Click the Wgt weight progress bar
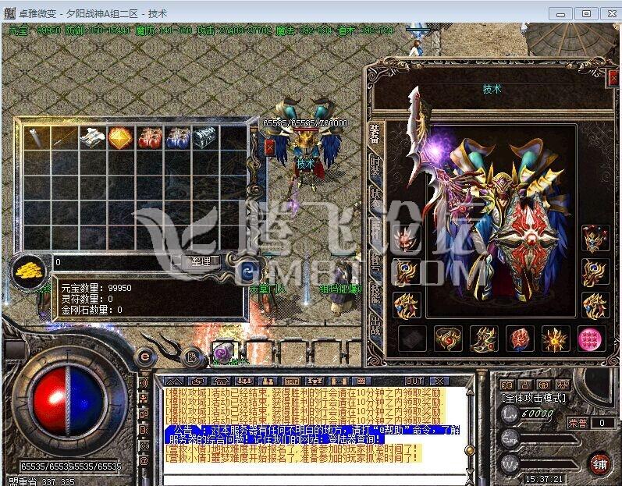Image resolution: width=622 pixels, height=486 pixels. click(x=549, y=465)
